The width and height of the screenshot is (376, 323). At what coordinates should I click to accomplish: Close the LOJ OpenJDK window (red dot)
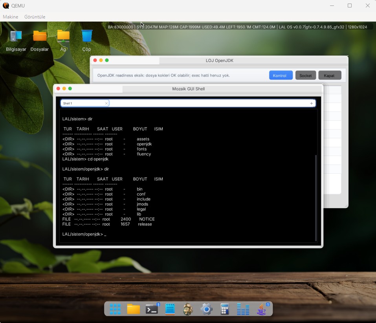[x=95, y=60]
